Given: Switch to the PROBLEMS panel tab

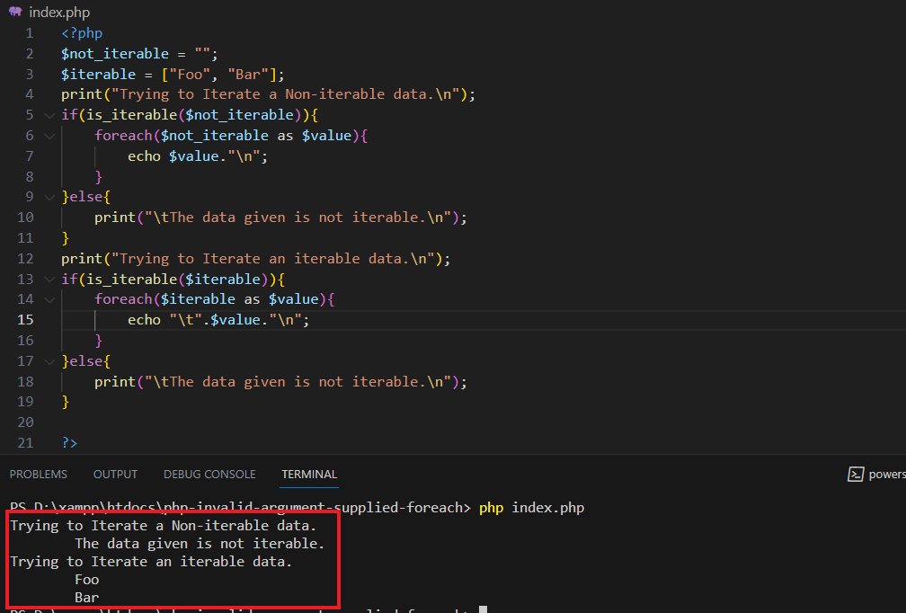Looking at the screenshot, I should (38, 474).
